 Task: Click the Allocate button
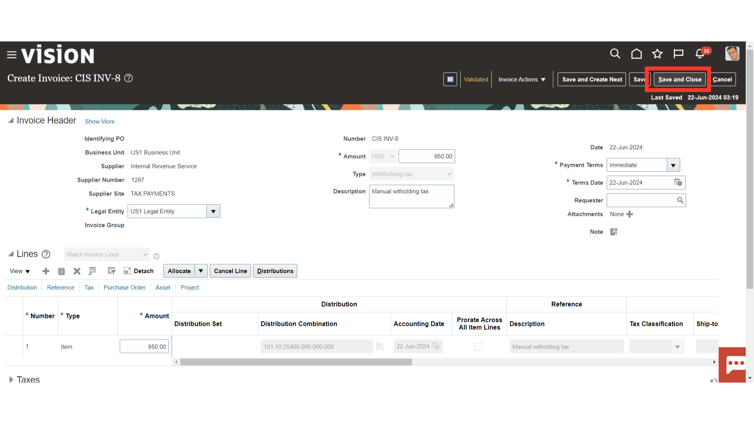(179, 271)
